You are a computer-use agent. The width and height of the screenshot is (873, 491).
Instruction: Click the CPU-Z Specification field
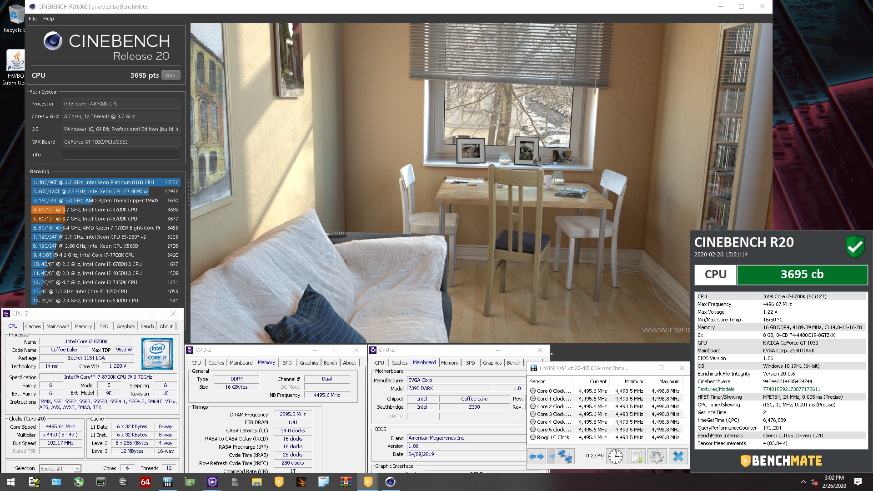click(108, 377)
